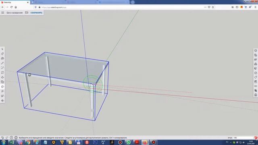Click the browser Reload button

11,7
